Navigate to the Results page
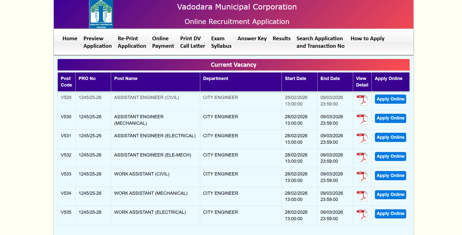The height and width of the screenshot is (235, 462). [x=281, y=38]
